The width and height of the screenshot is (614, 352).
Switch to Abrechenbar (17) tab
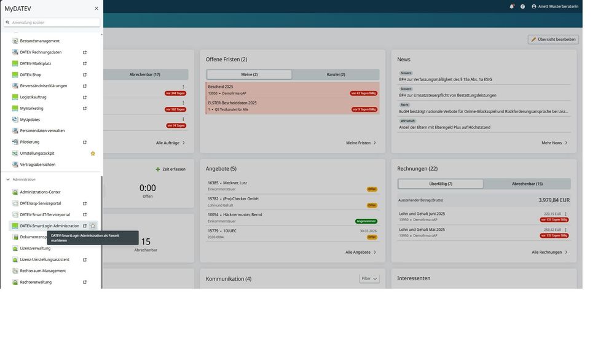coord(145,74)
